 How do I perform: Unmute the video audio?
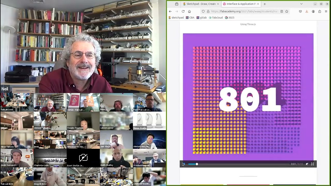(x=307, y=164)
